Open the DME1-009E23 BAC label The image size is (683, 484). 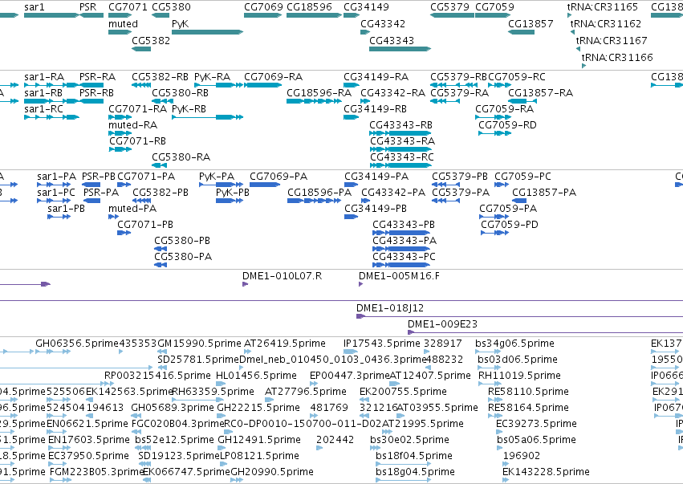coord(442,324)
